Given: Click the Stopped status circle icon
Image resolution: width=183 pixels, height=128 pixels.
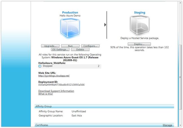Looking at the screenshot, I should pyautogui.click(x=40, y=66).
